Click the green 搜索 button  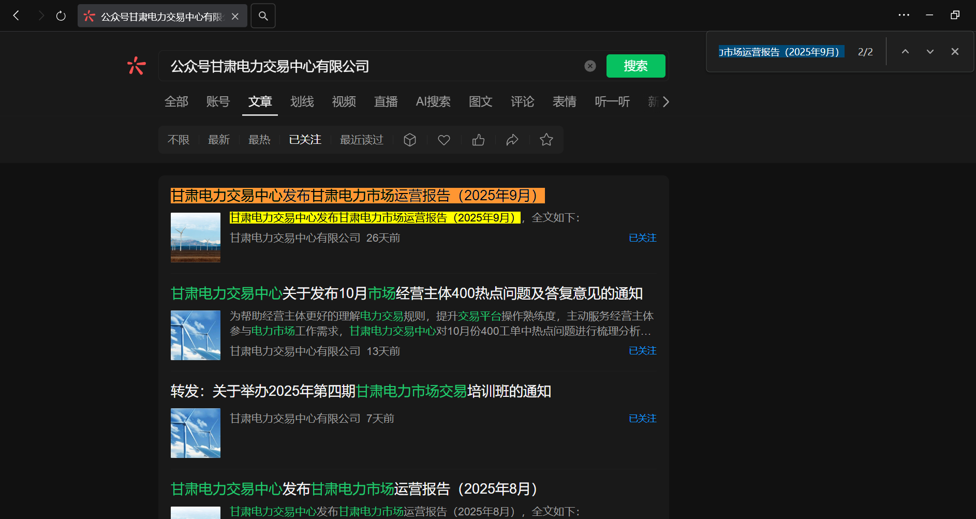click(635, 66)
